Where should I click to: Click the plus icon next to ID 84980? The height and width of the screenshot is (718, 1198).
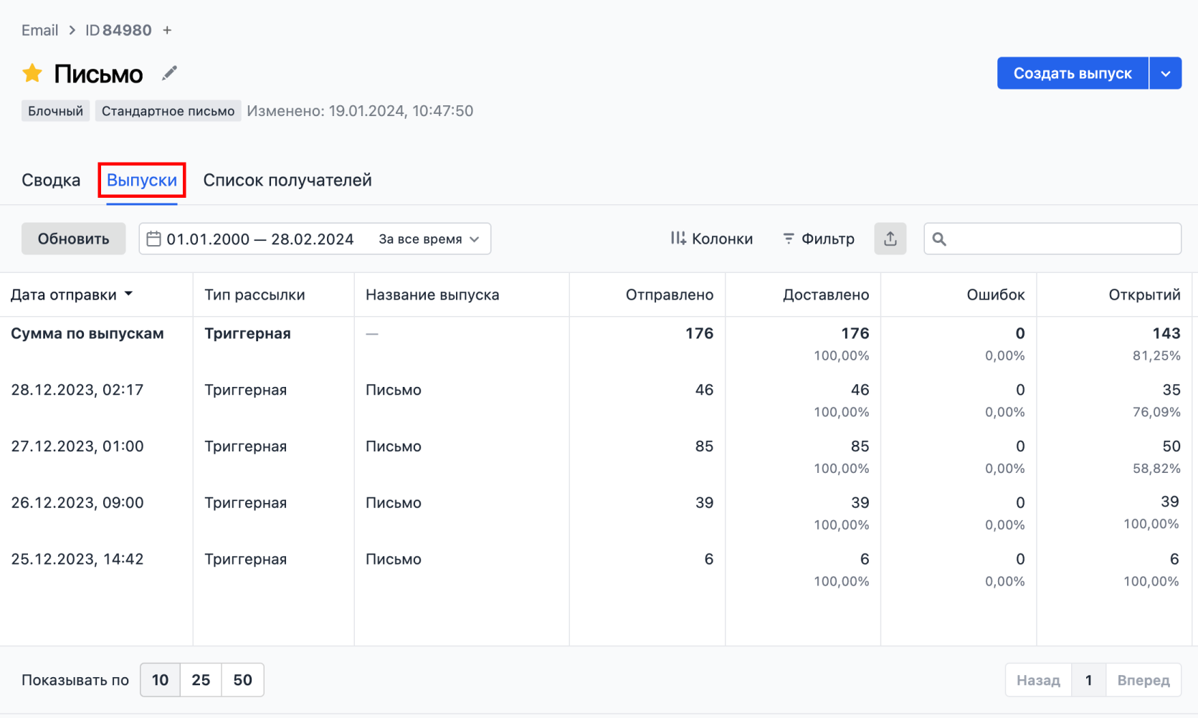tap(167, 30)
